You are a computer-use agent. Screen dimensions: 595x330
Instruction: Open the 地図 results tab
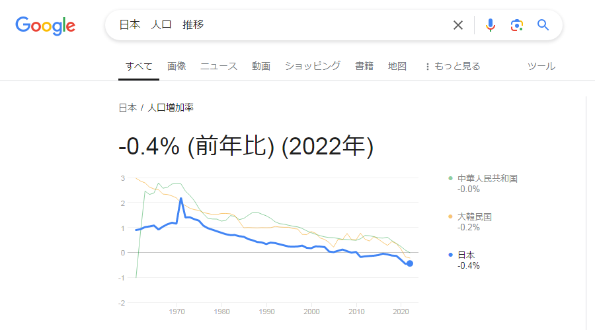click(397, 66)
